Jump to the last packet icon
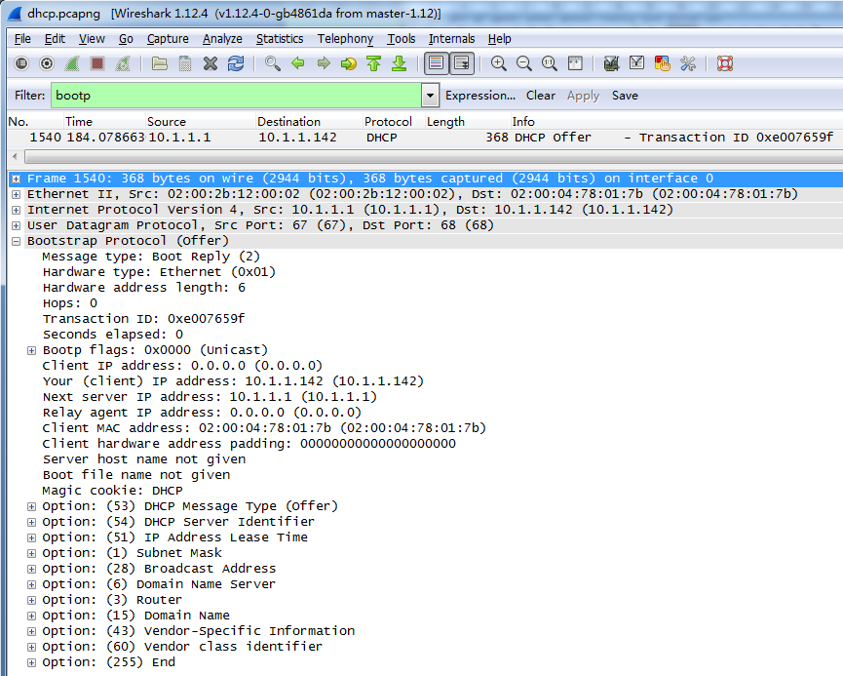 (399, 63)
